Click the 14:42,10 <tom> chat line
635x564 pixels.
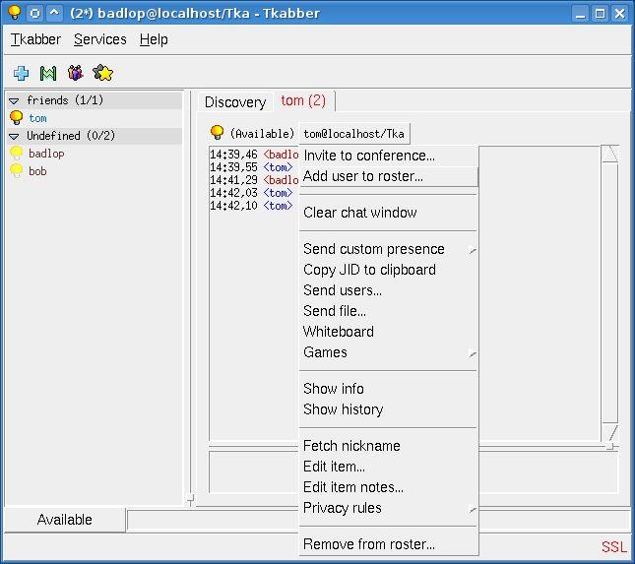(251, 206)
